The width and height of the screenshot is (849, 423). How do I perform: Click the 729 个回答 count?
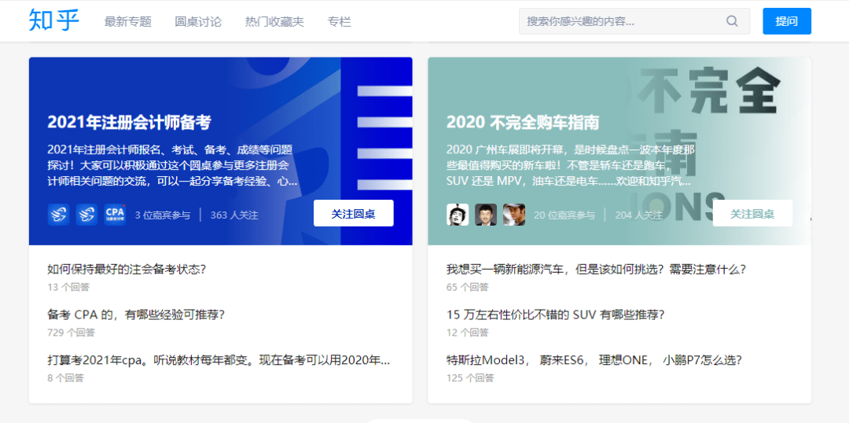pos(71,333)
